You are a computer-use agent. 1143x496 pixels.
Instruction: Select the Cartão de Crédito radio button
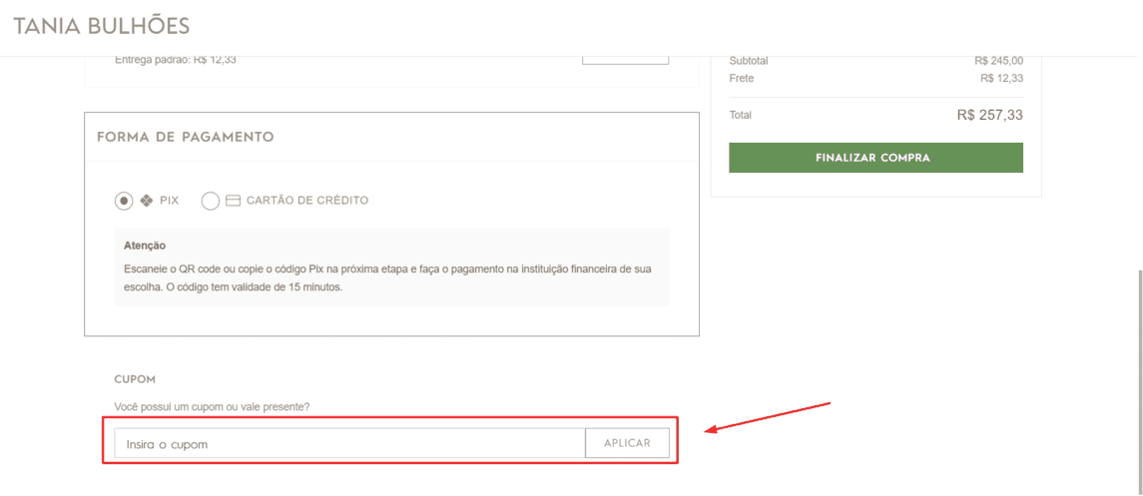coord(210,201)
